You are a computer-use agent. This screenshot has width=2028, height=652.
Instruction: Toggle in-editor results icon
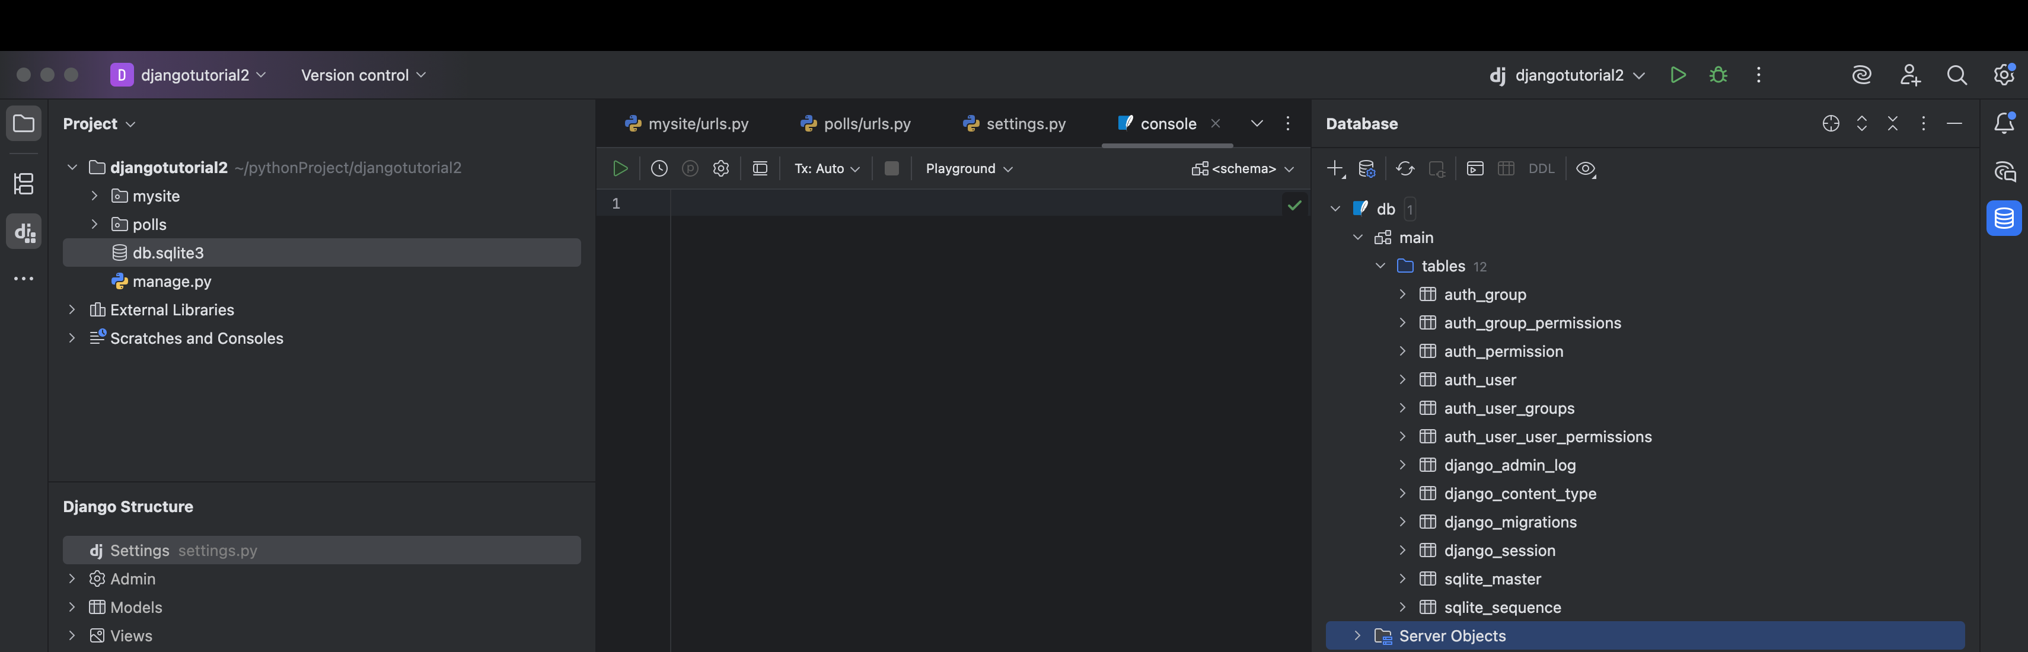click(760, 168)
